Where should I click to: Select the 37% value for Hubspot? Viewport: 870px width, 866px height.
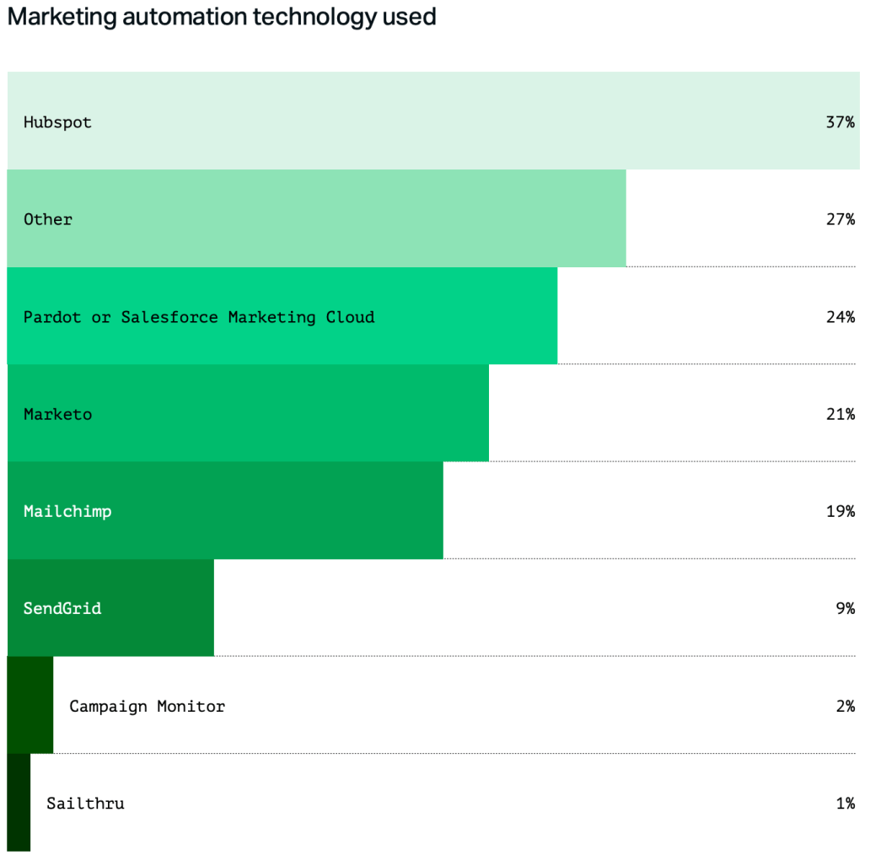tap(840, 122)
